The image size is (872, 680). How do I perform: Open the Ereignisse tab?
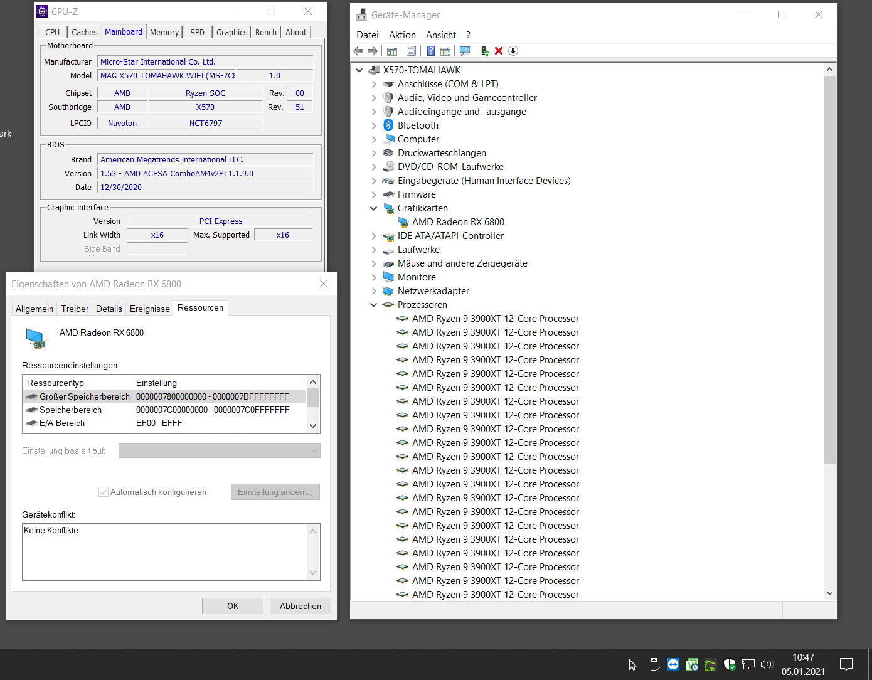coord(150,309)
